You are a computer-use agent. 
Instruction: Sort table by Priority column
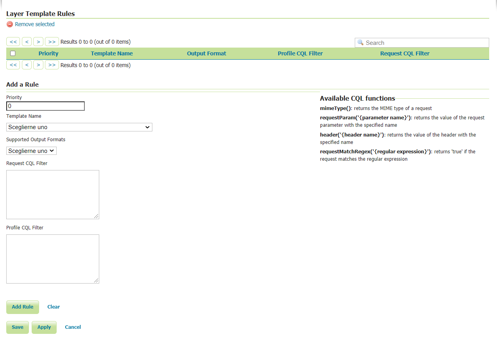[x=48, y=53]
